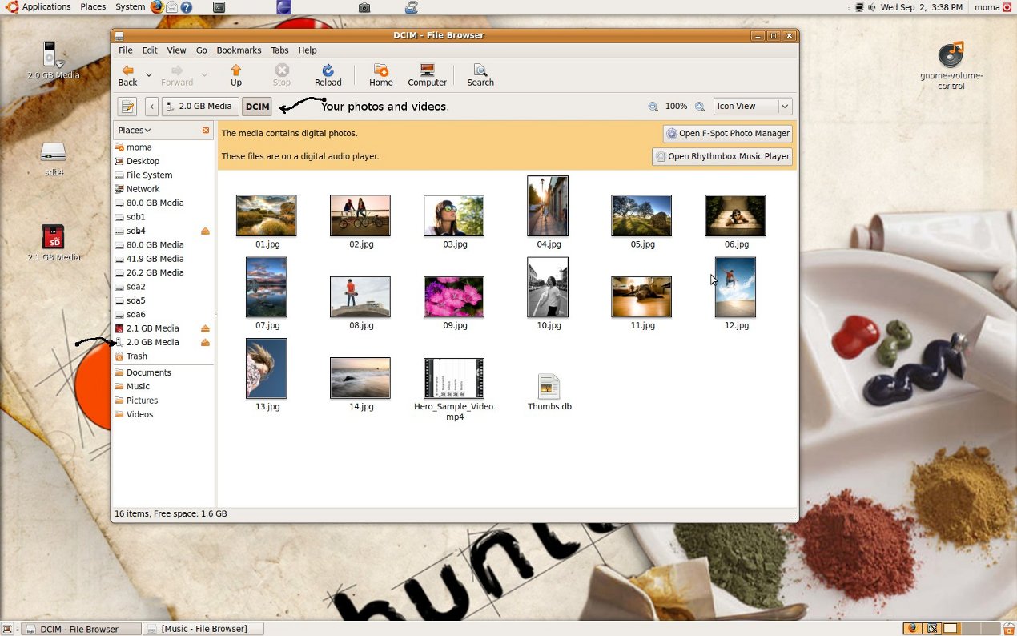Close the Places side pane
1017x636 pixels.
pyautogui.click(x=206, y=131)
